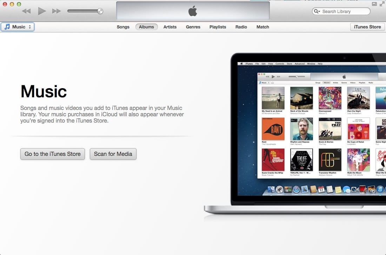Close the iTunes window with red button

[5, 4]
